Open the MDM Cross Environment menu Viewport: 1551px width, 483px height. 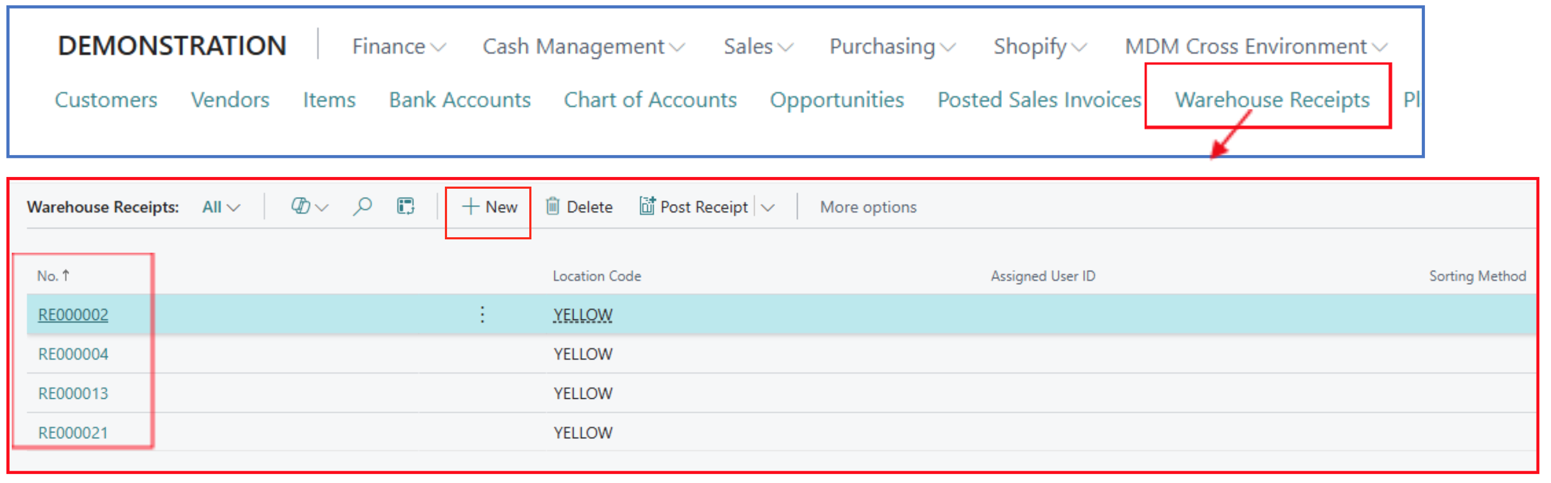pos(1255,47)
